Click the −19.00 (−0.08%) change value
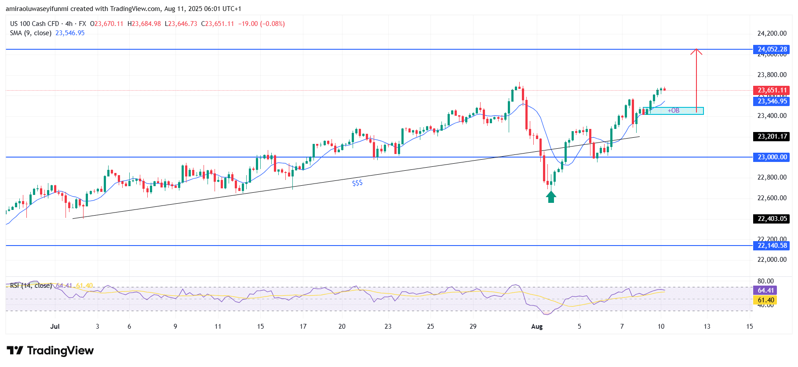798x367 pixels. tap(262, 24)
